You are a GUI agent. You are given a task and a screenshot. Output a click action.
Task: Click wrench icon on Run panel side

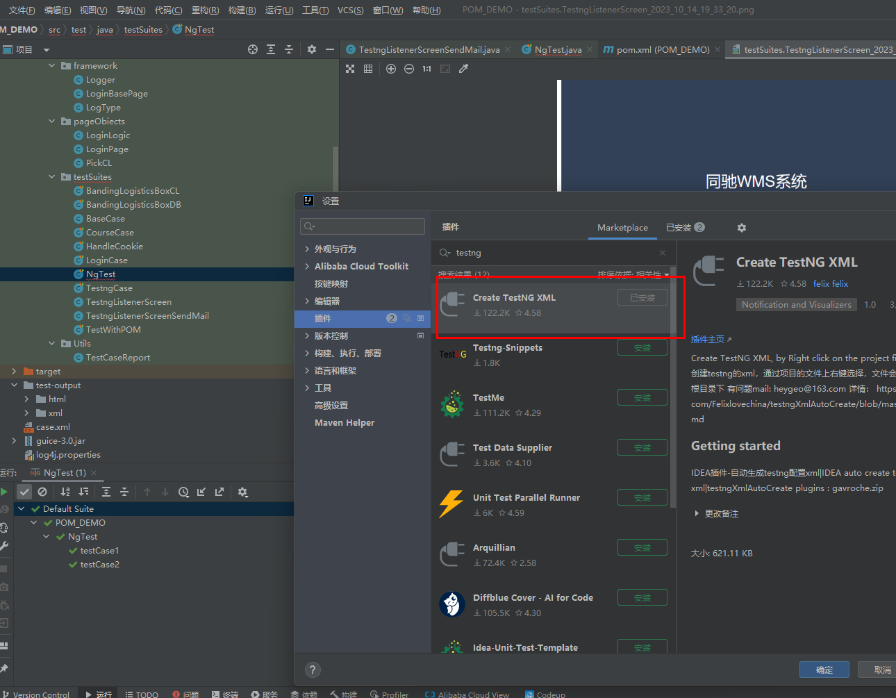point(4,546)
